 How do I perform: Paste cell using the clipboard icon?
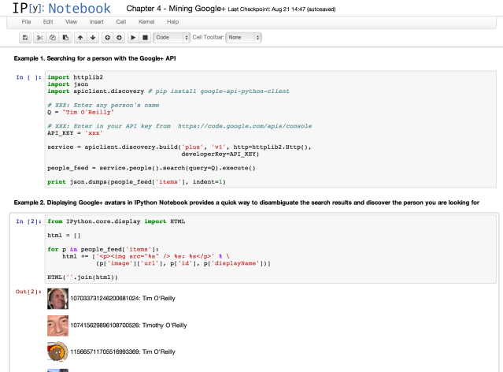tap(65, 38)
